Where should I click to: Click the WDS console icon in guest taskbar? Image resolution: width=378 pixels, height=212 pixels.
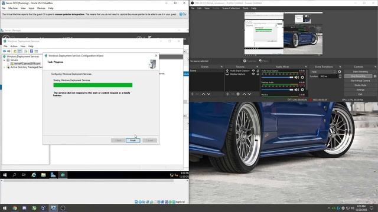63,175
